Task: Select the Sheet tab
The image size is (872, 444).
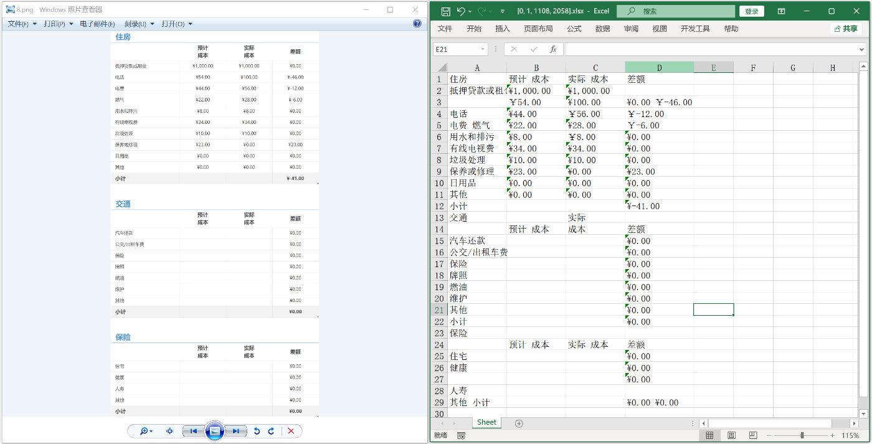Action: 486,422
